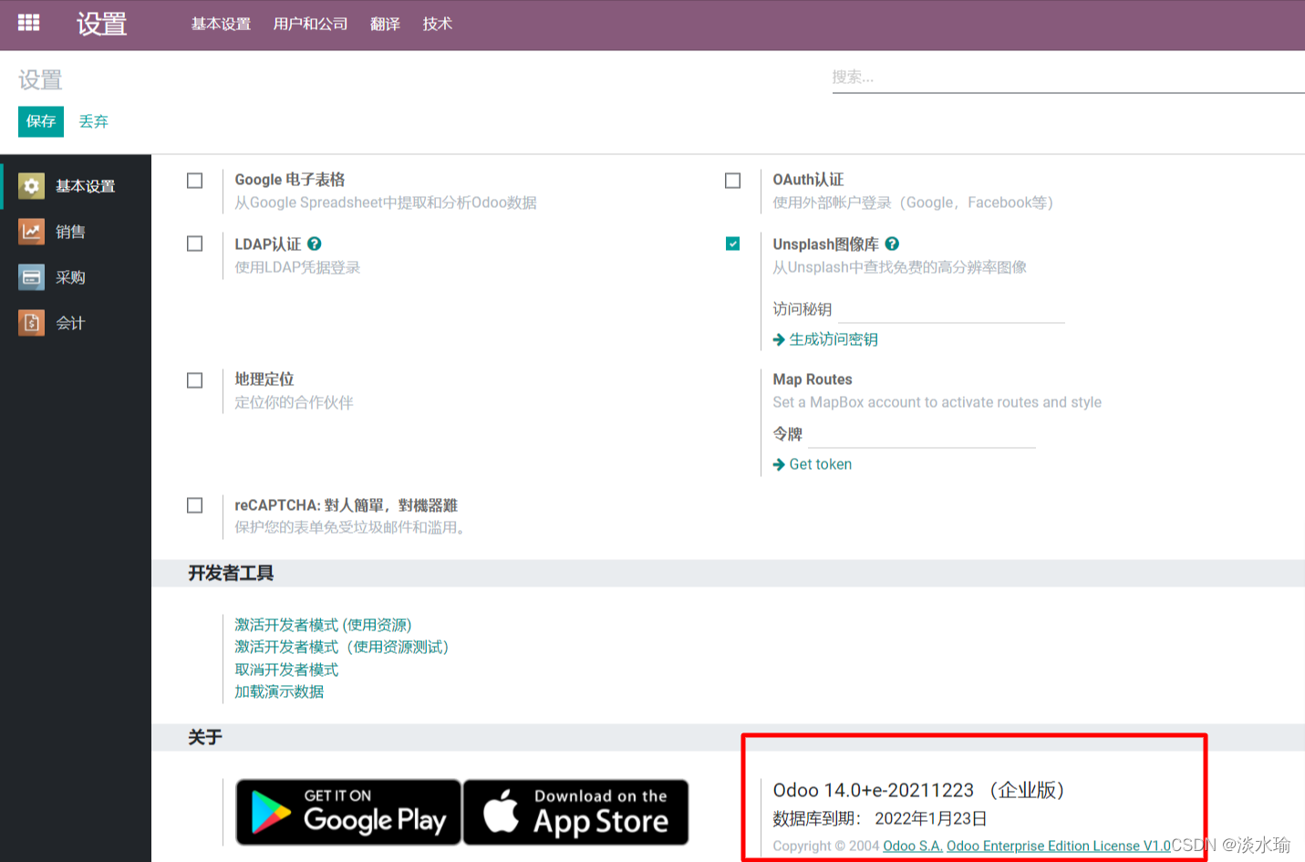
Task: Click the 数据库到期 expiry date text
Action: click(x=880, y=818)
